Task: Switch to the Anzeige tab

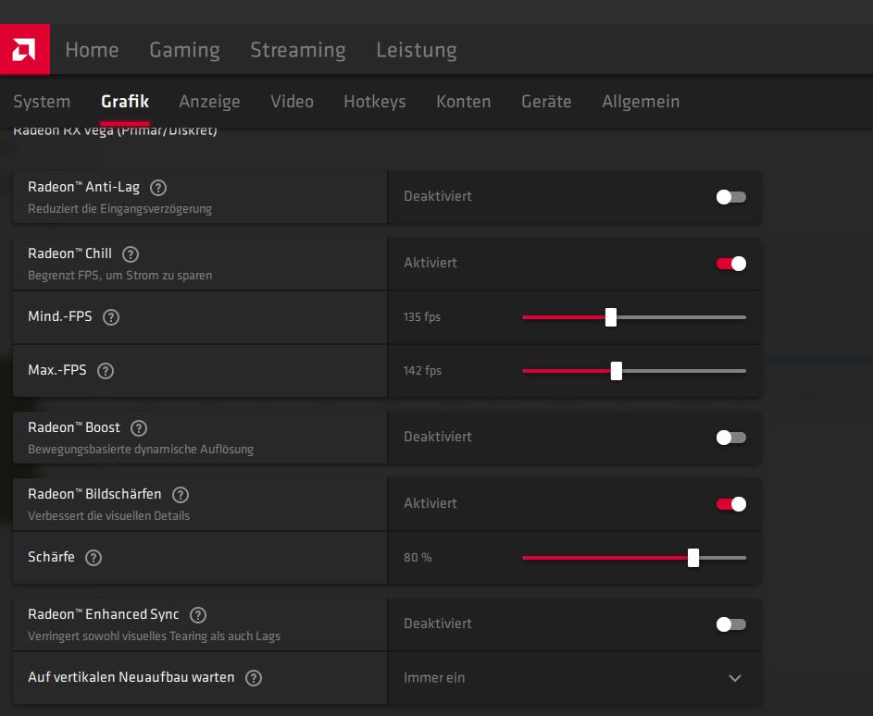Action: 209,102
